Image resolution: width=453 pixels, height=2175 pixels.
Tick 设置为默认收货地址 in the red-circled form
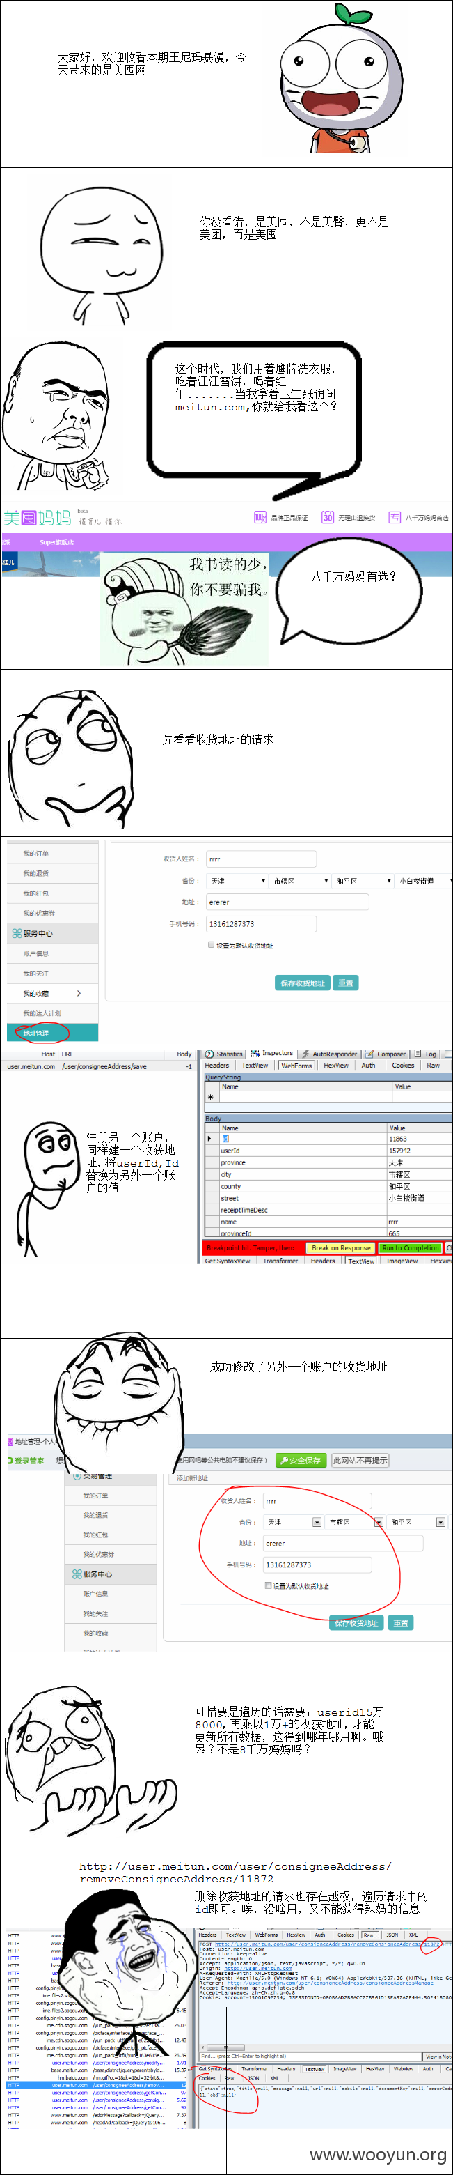point(269,1585)
